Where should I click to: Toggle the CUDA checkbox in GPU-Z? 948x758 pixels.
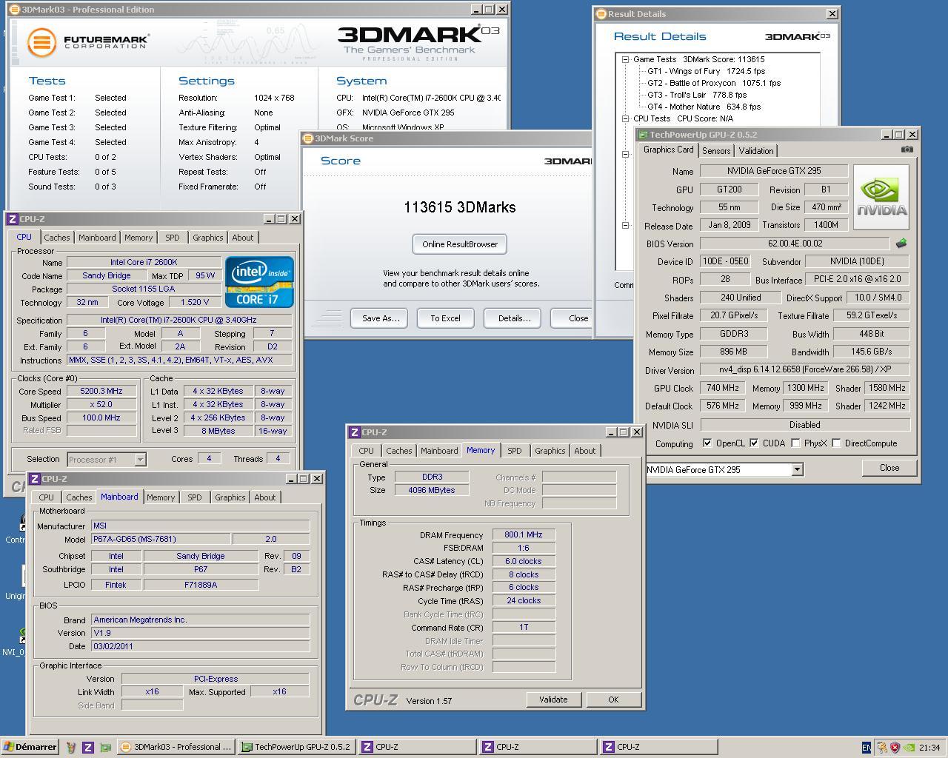pos(755,443)
